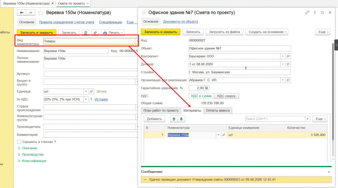Open Договор 1 от 08.06.2026 record icon

click(x=288, y=64)
